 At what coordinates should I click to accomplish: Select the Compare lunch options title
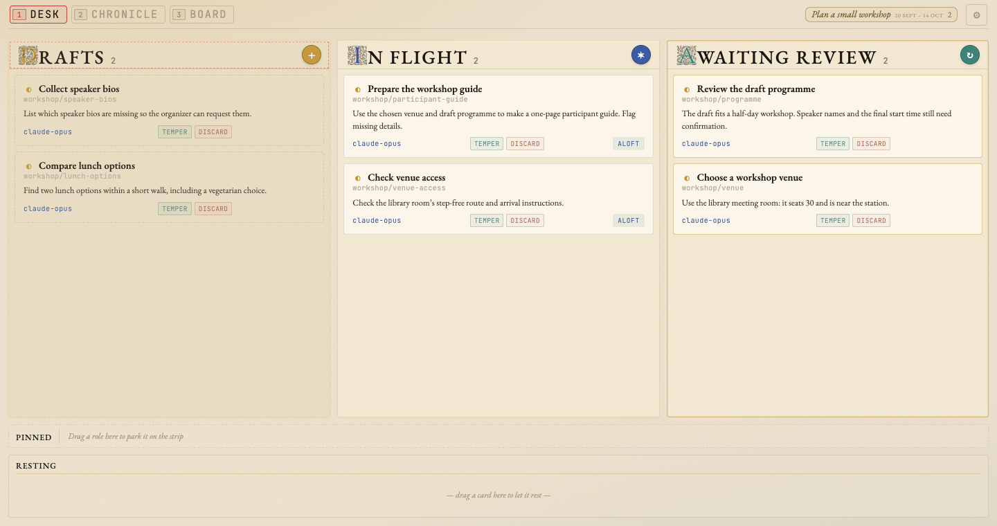87,166
